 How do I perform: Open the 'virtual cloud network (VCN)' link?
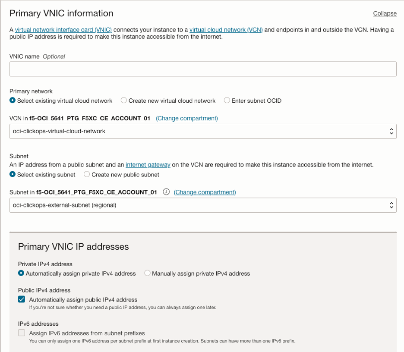click(x=226, y=30)
